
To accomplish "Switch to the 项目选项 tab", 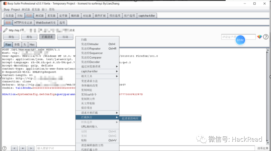I will coord(115,16).
